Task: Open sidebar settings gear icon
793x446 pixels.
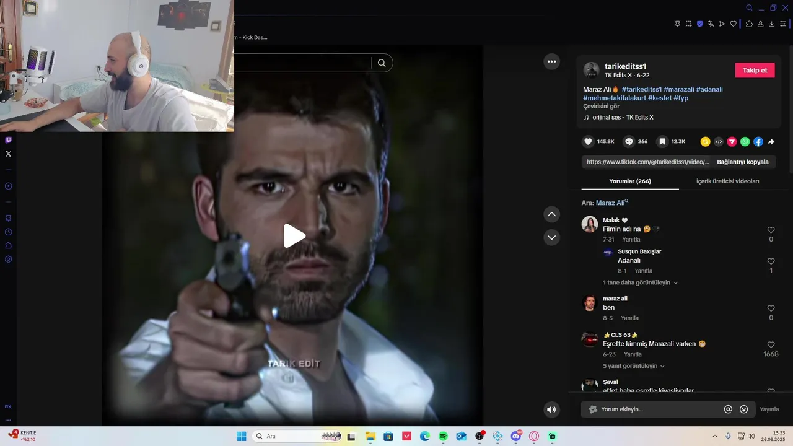Action: 8,259
